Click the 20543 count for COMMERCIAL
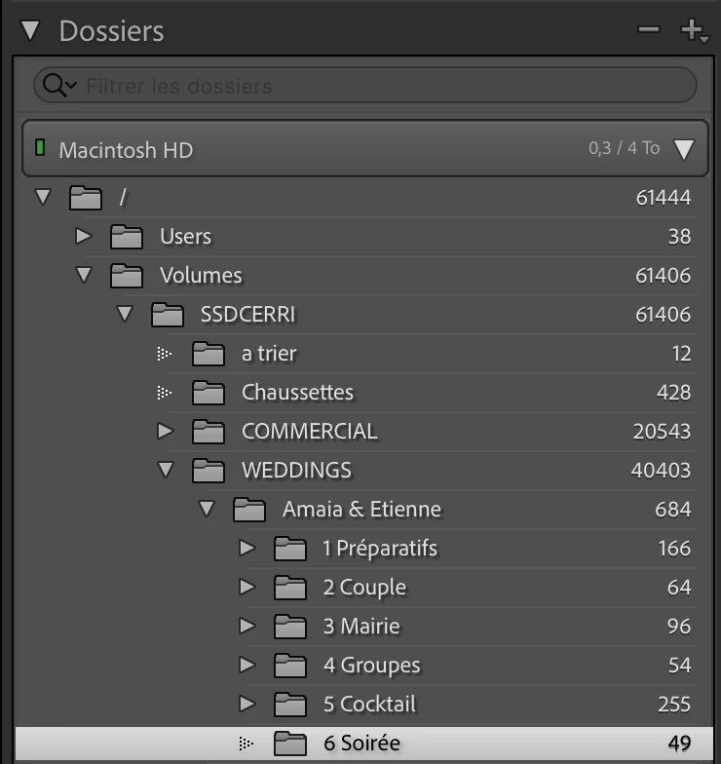The image size is (721, 764). 662,431
